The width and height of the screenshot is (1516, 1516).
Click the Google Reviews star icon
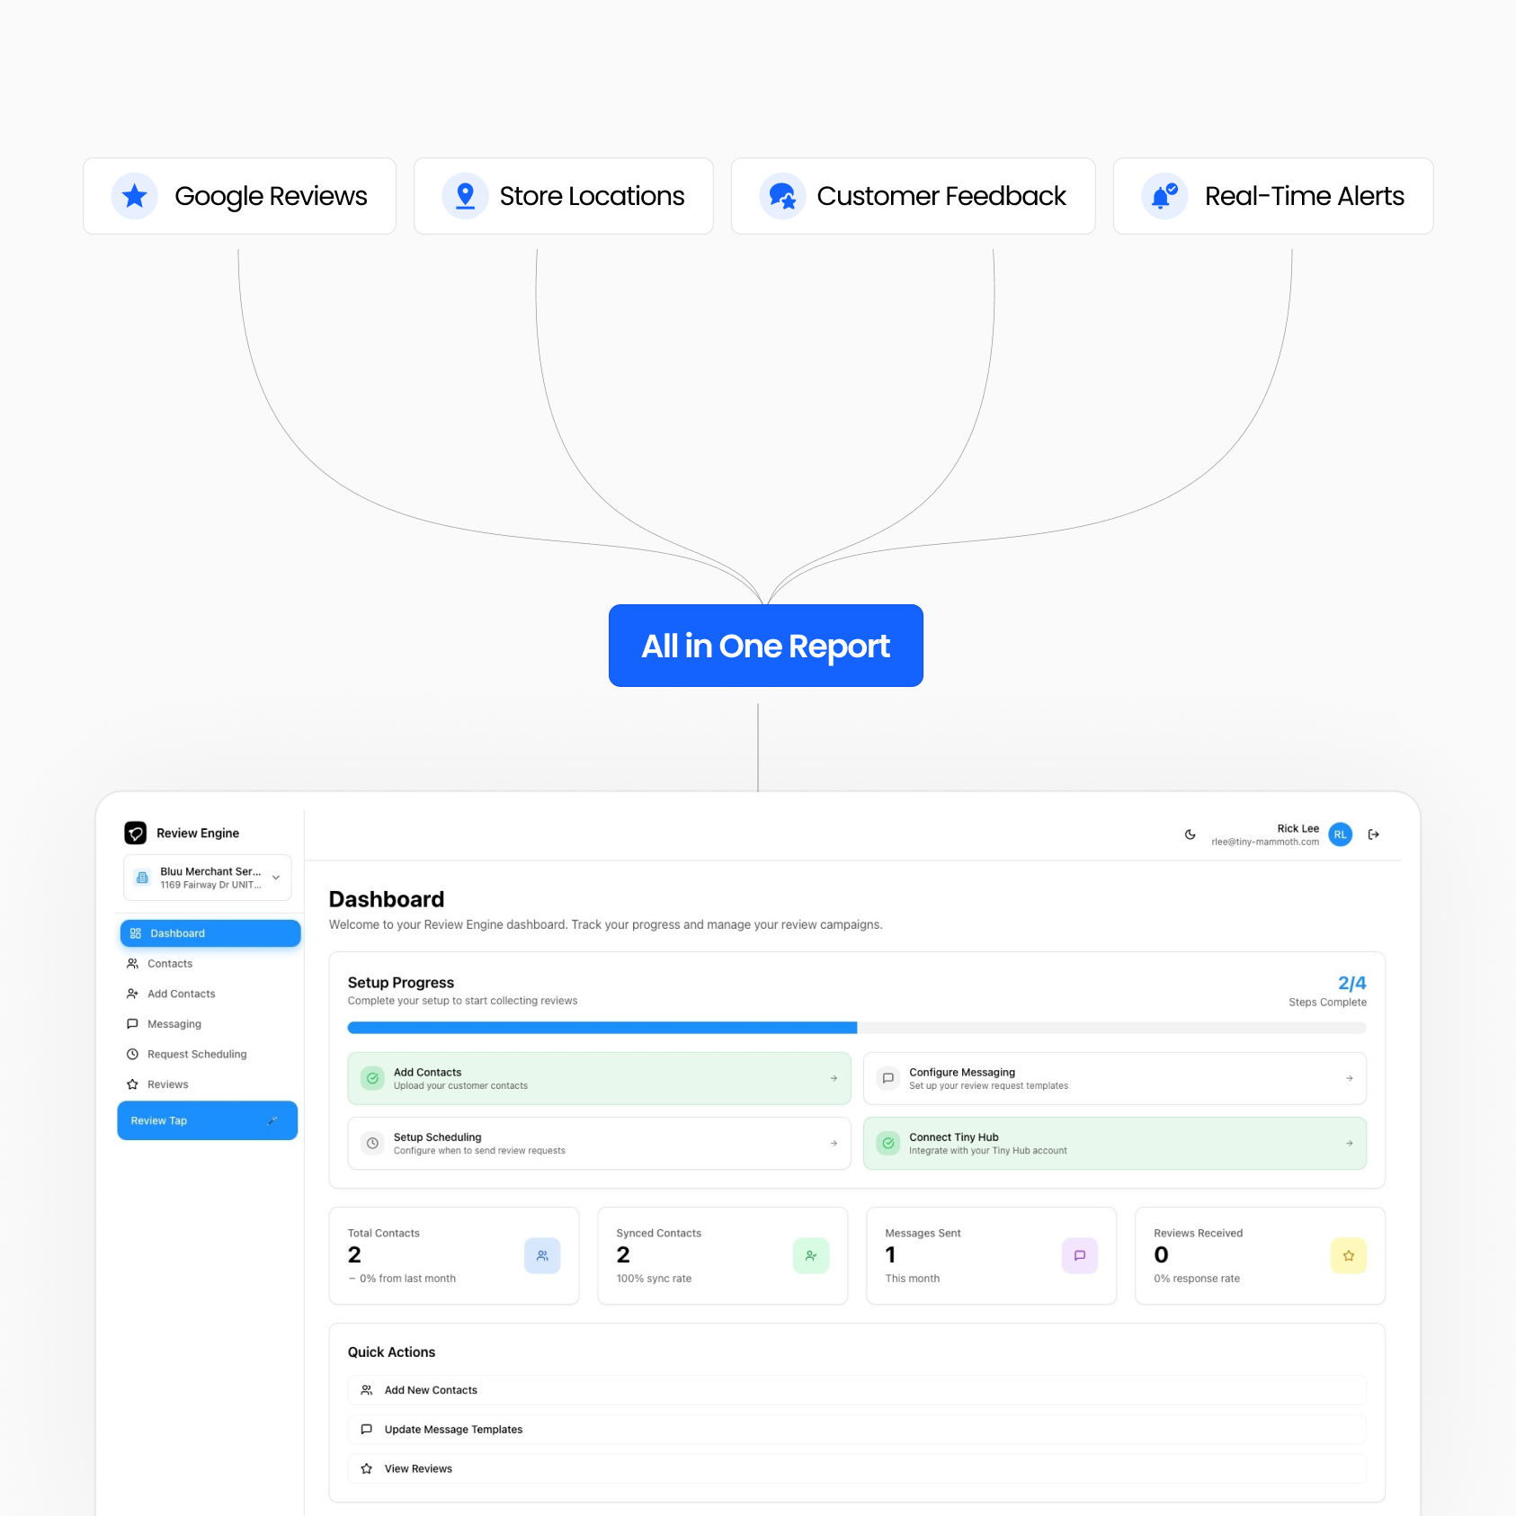(135, 196)
